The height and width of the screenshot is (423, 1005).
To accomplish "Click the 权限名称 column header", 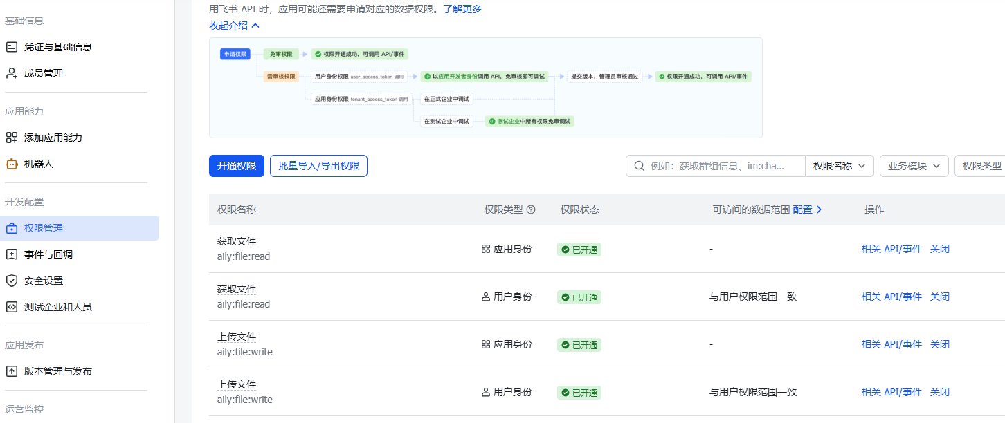I will click(x=237, y=209).
